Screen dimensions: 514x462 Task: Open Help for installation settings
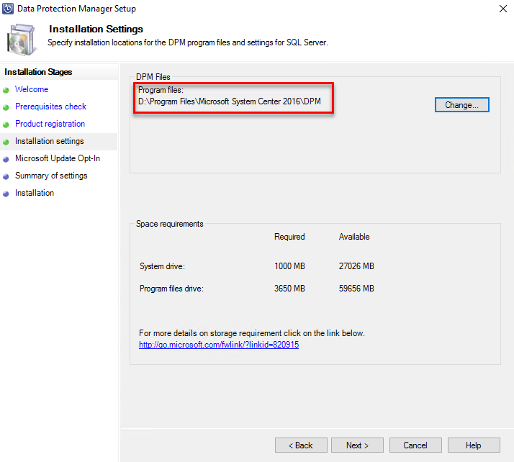(x=474, y=445)
